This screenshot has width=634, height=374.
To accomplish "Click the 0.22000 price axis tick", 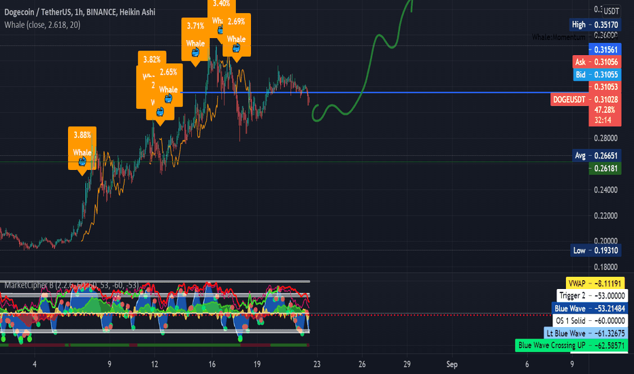I will point(605,216).
